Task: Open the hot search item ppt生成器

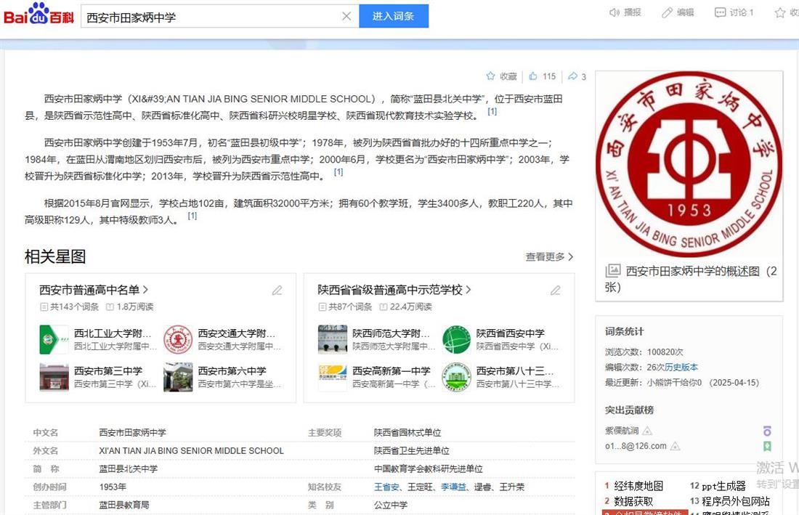Action: click(723, 486)
